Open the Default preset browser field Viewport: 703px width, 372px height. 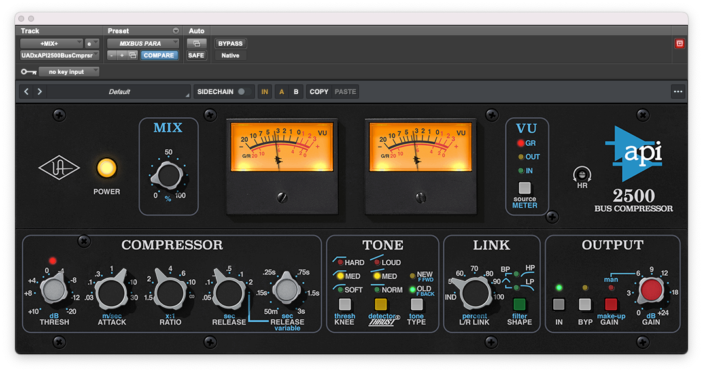[119, 92]
